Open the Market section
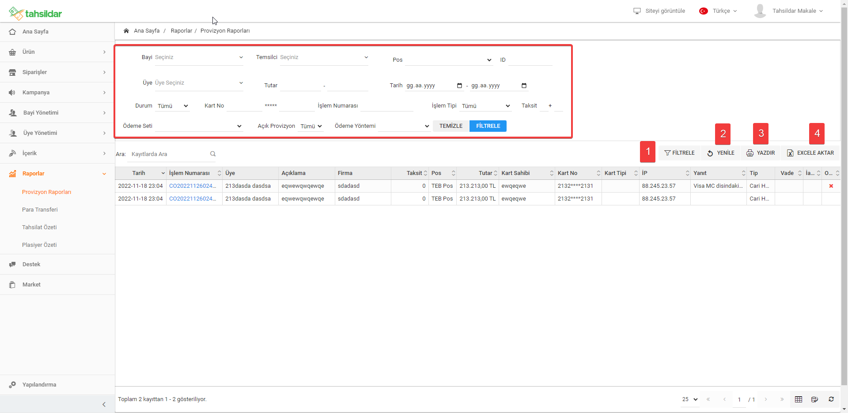This screenshot has width=848, height=413. coord(57,285)
